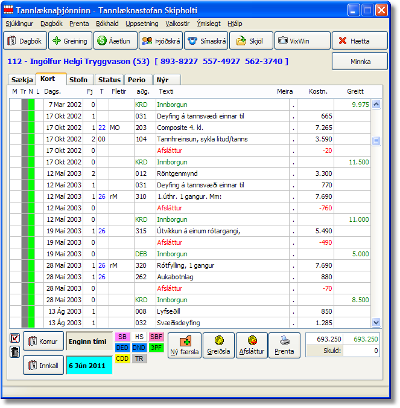Open the Prenta menu
400x408 pixels.
point(79,24)
